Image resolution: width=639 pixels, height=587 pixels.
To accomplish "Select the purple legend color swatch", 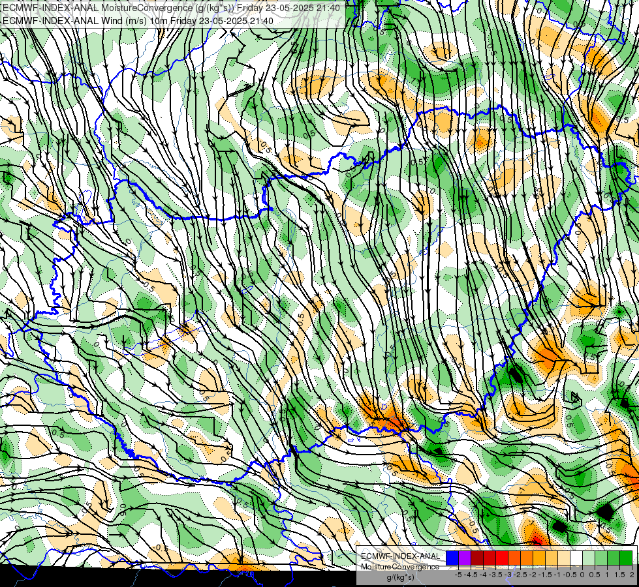I will click(x=465, y=558).
